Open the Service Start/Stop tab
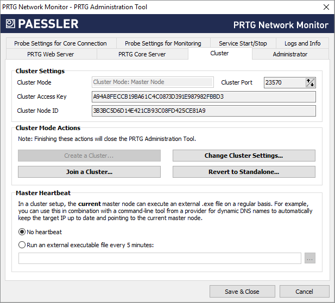Viewport: 335px width, 303px height. coord(243,43)
